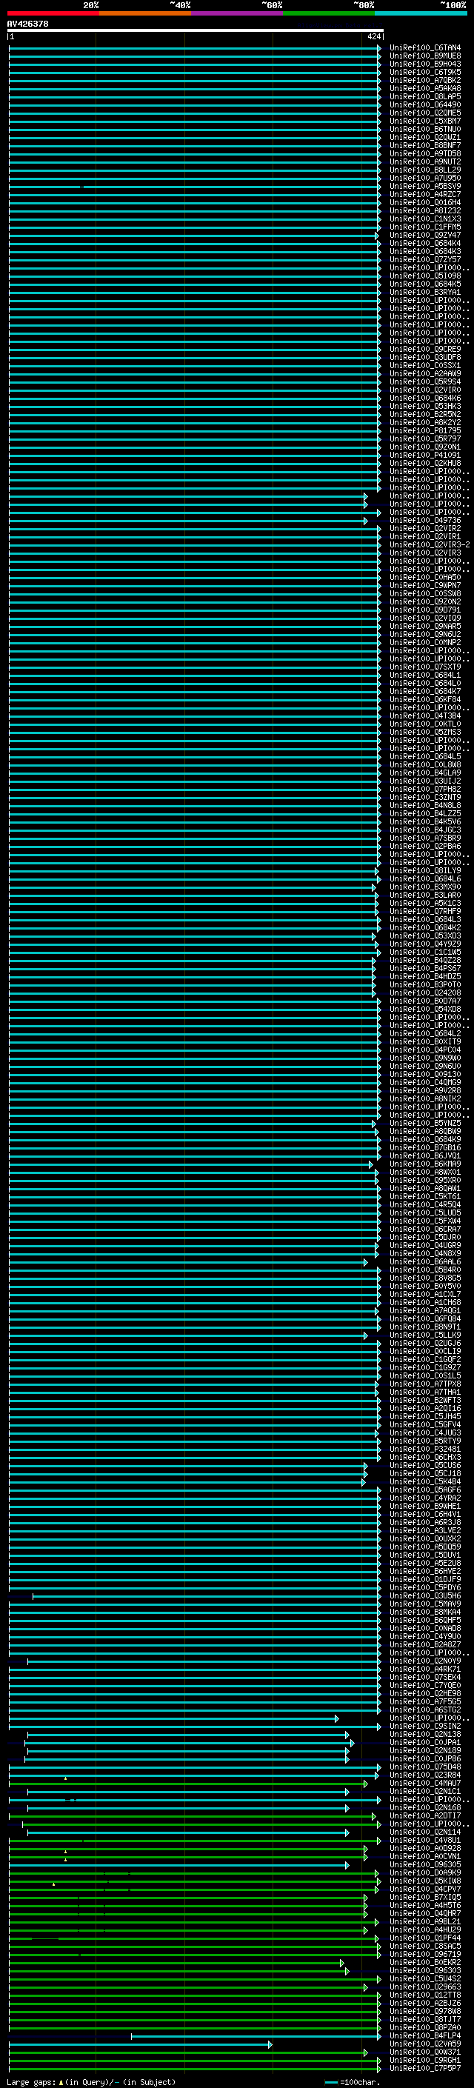This screenshot has width=474, height=2088.
Task: Select the UniRef100_Q5ZMS3 label
Action: [424, 732]
